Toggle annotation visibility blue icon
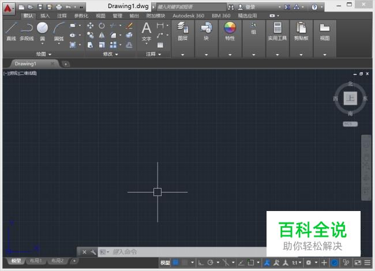The width and height of the screenshot is (375, 271). click(x=267, y=262)
